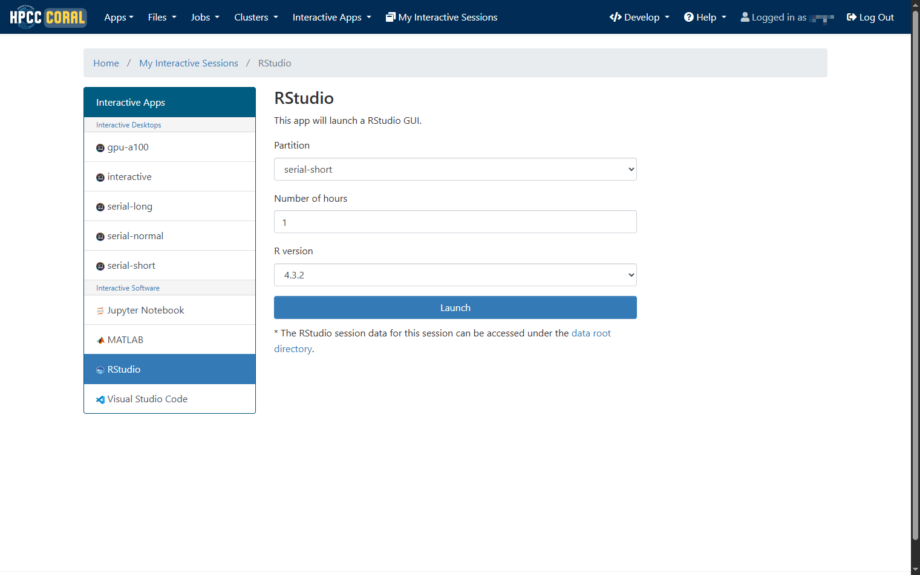The image size is (920, 575).
Task: Click the serial-short desktop icon
Action: [100, 266]
